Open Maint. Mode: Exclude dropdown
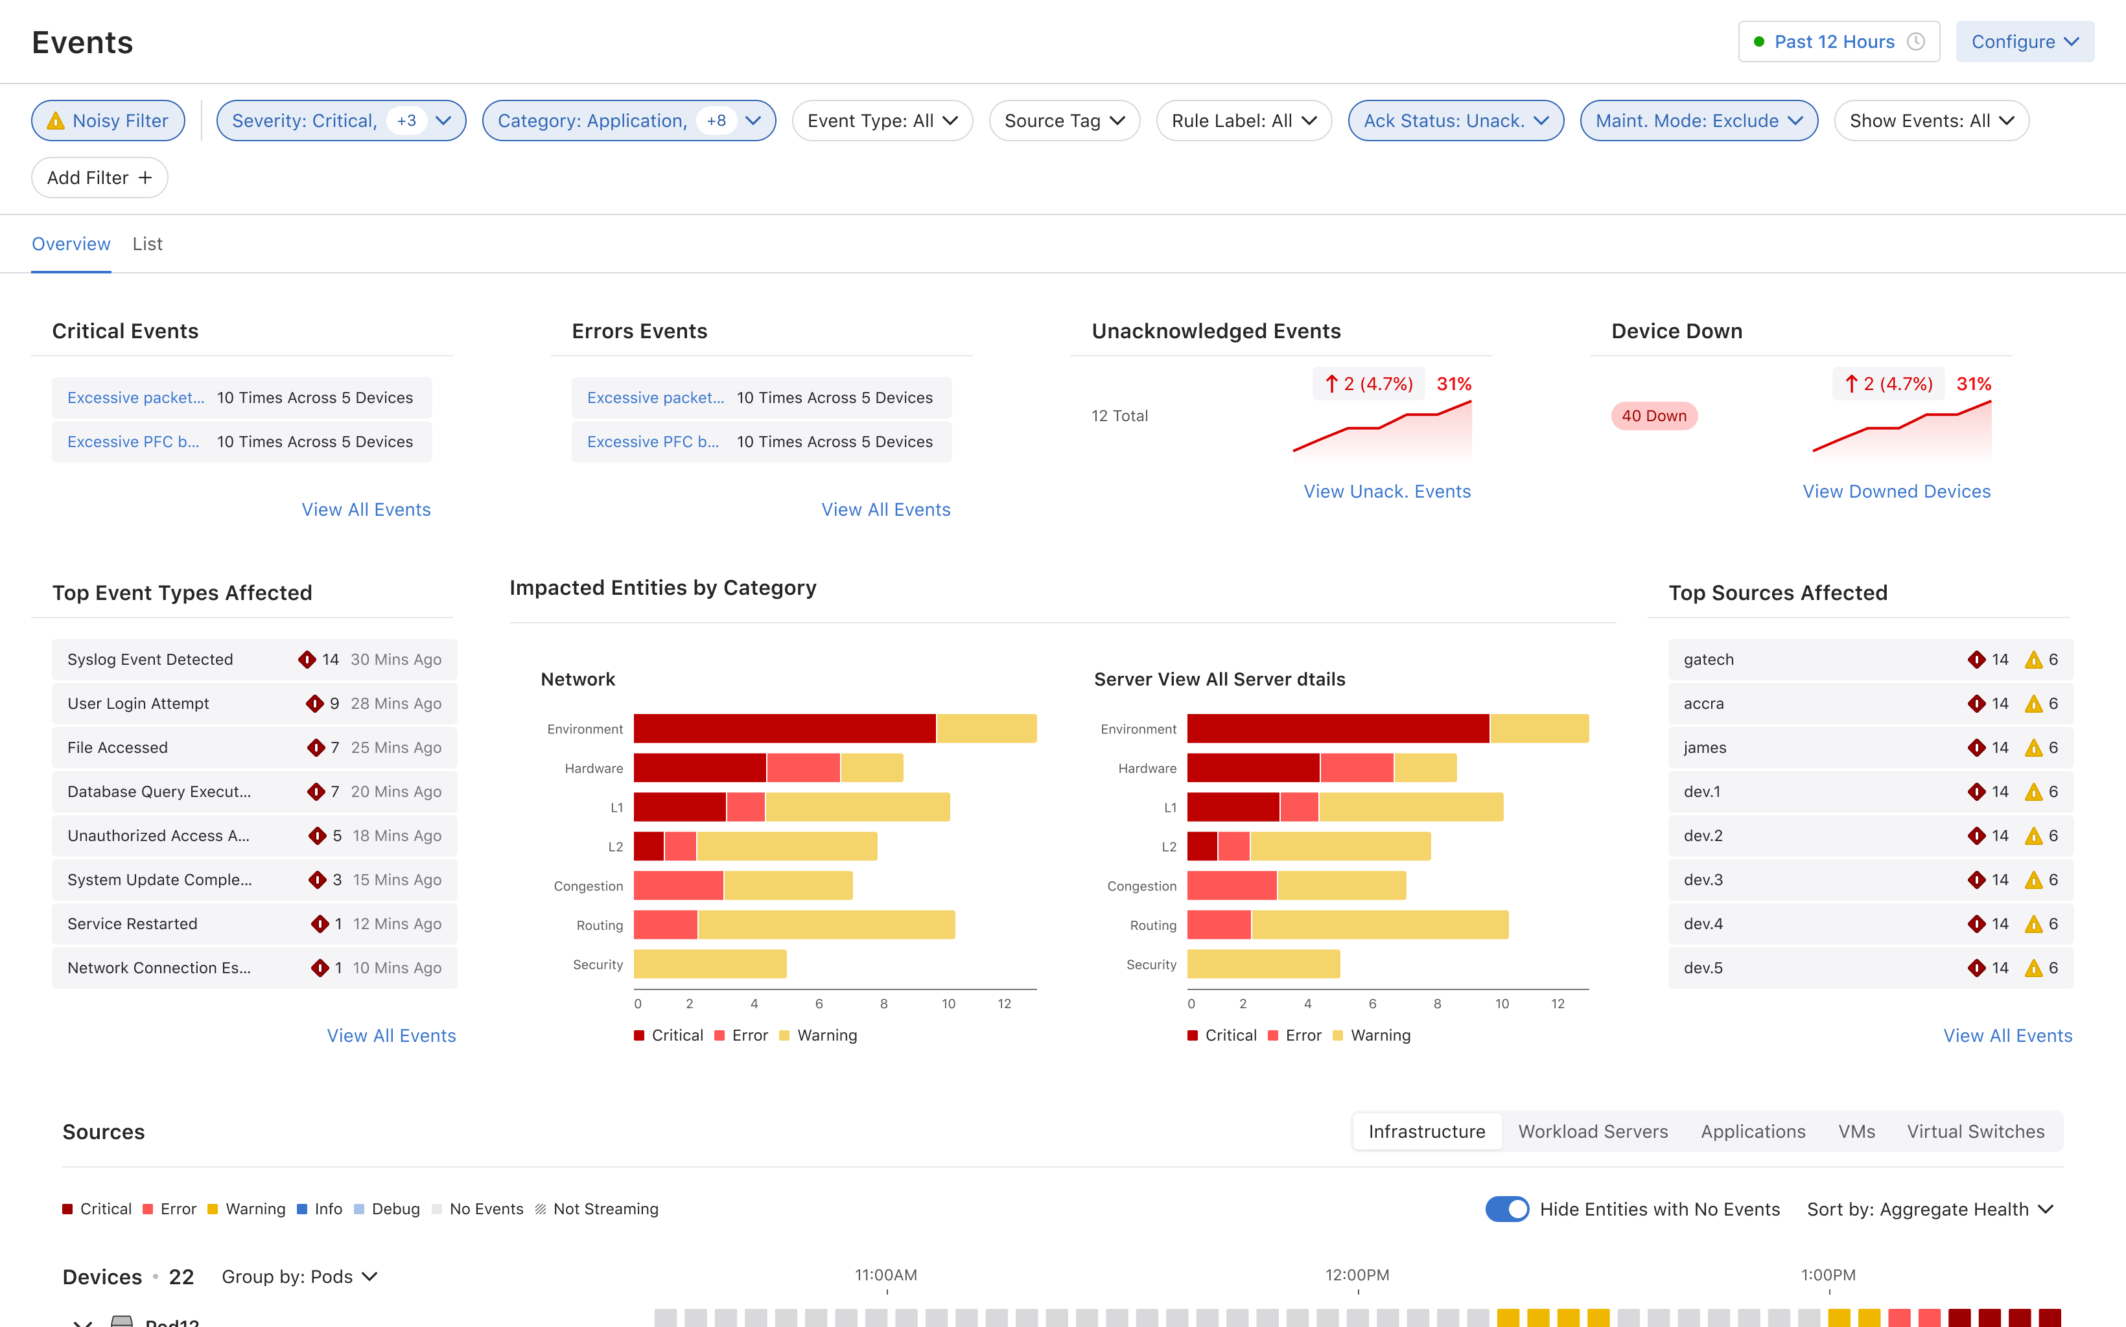 [x=1698, y=121]
